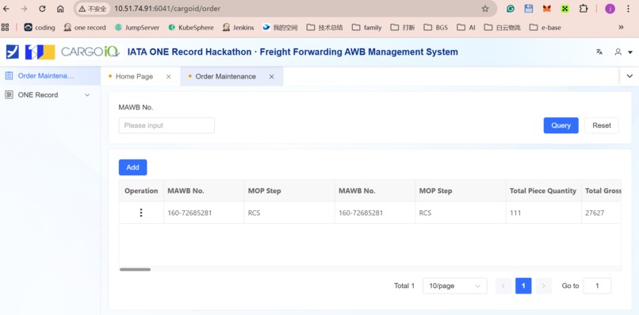This screenshot has height=315, width=639.
Task: Click the Total Piece Quantity column header
Action: point(543,190)
